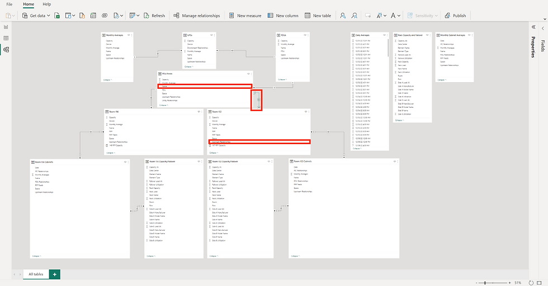Click the zoom slider track
This screenshot has height=286, width=548.
click(x=493, y=283)
